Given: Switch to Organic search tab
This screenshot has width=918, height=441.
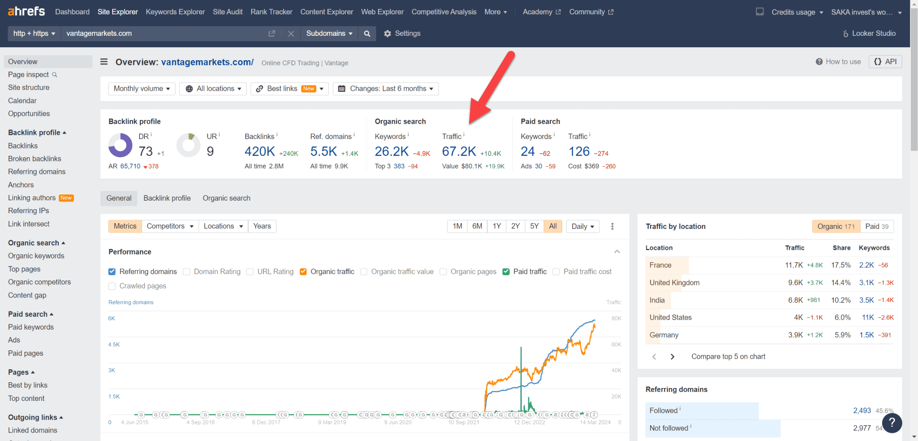Looking at the screenshot, I should [226, 198].
